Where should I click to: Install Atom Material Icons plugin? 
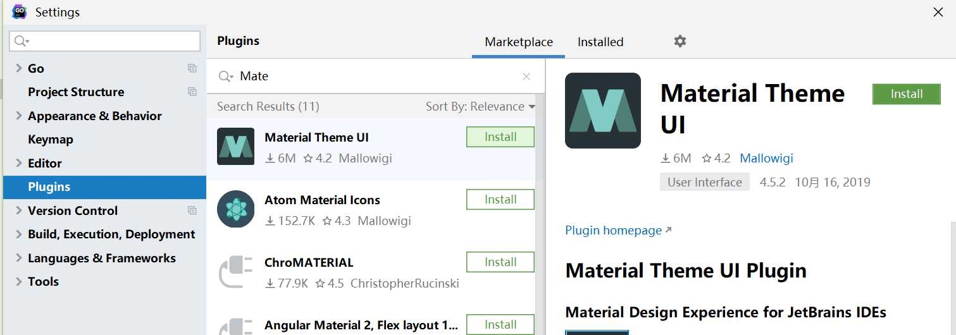[500, 199]
